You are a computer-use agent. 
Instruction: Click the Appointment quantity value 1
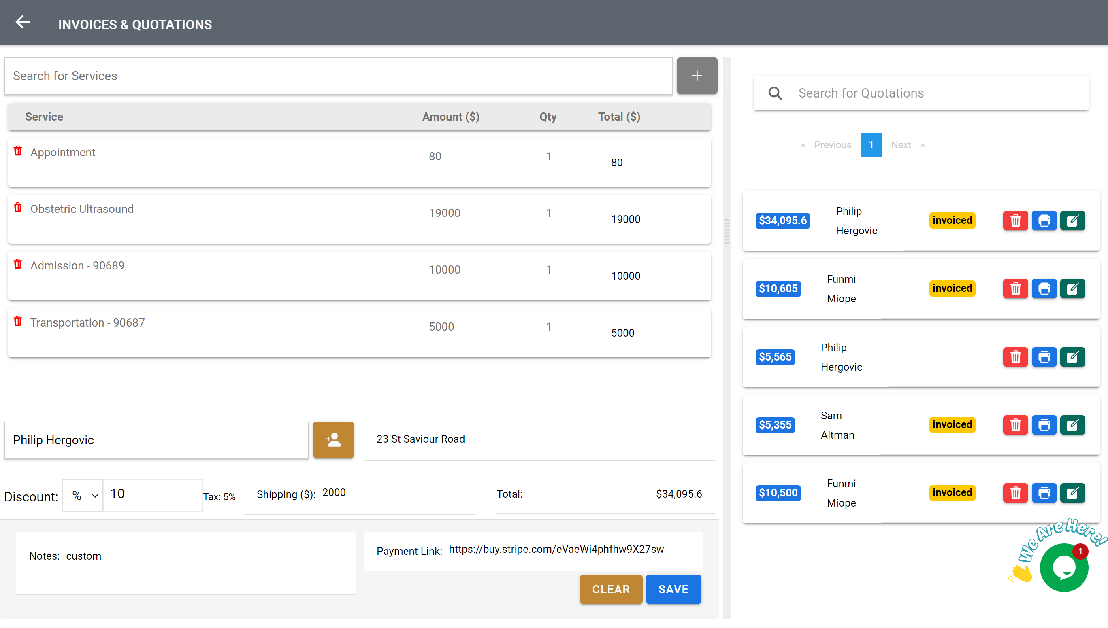pyautogui.click(x=549, y=157)
